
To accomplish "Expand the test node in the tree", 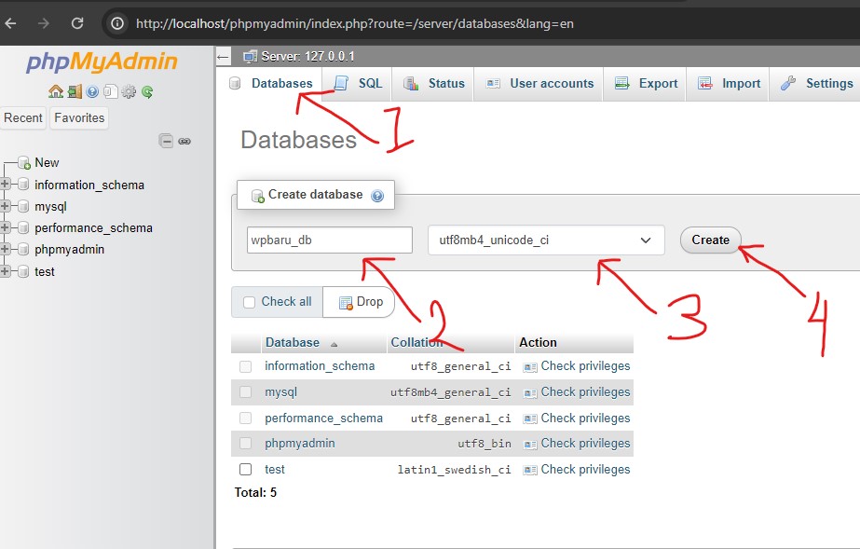I will pos(5,271).
